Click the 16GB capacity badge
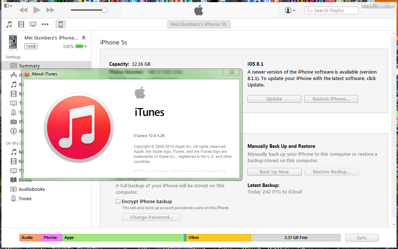 (31, 46)
